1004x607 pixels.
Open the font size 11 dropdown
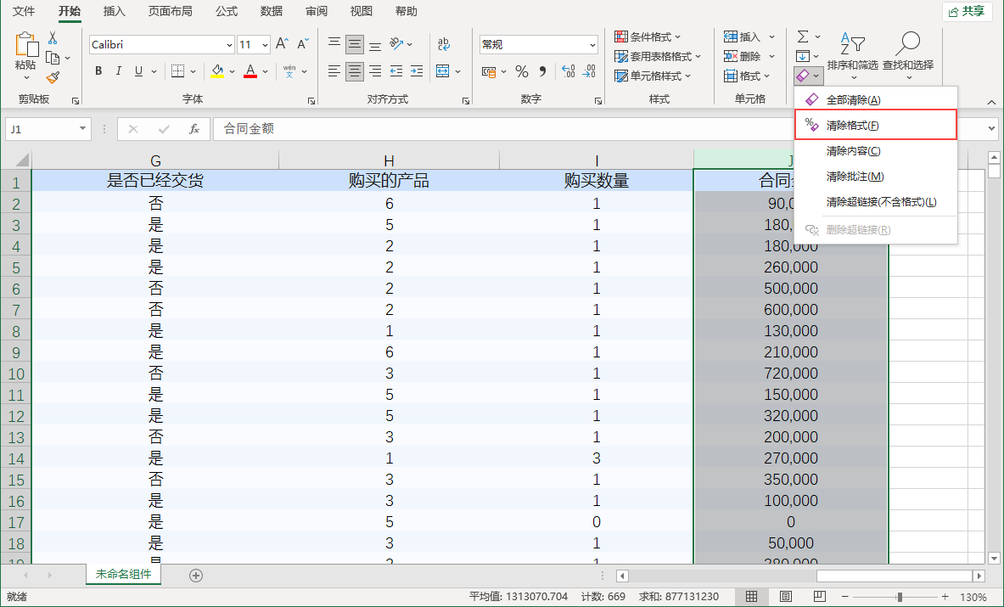265,45
